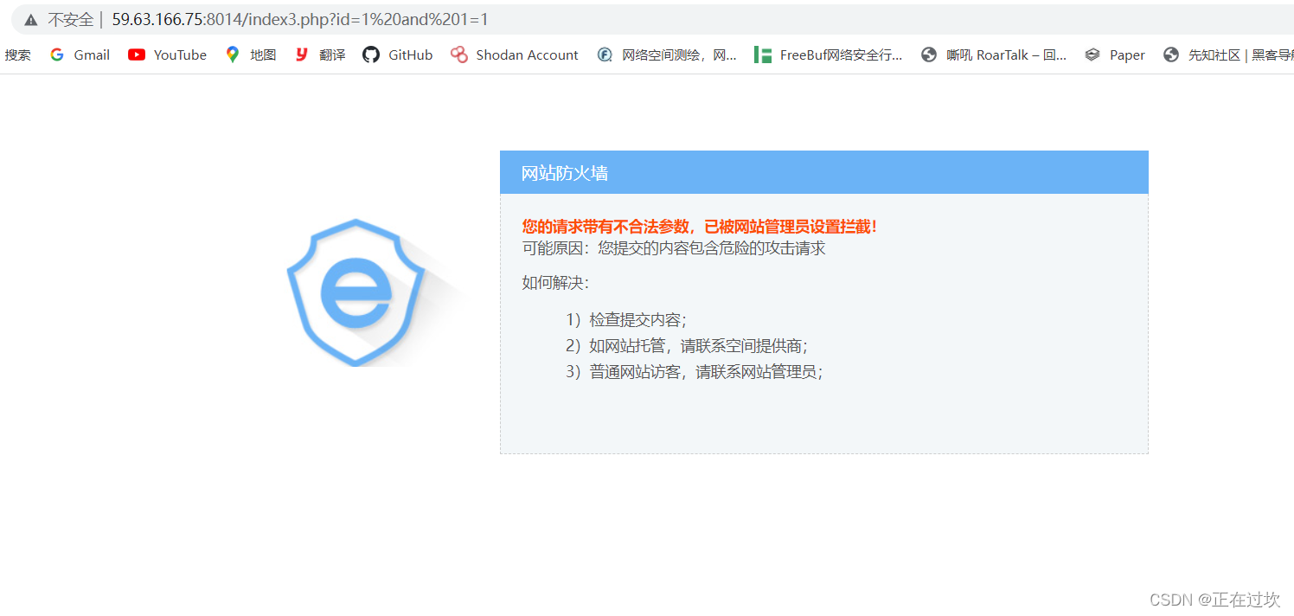This screenshot has width=1294, height=616.
Task: Open the YouTube bookmark
Action: click(166, 55)
